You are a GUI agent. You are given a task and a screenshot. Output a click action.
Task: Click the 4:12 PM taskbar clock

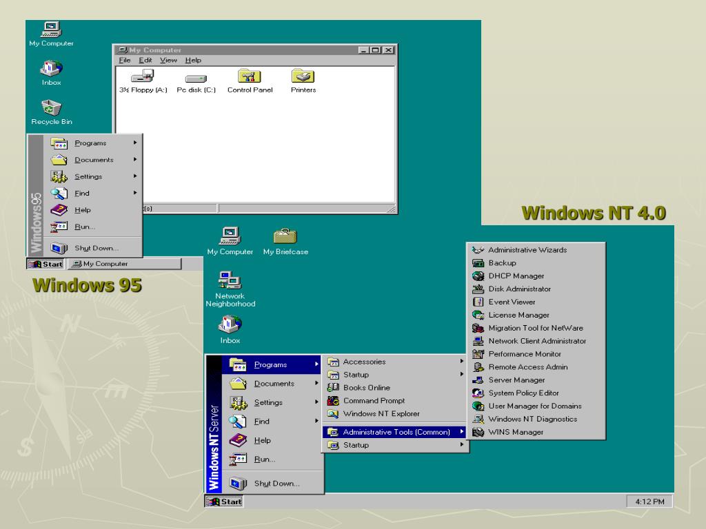pos(649,501)
